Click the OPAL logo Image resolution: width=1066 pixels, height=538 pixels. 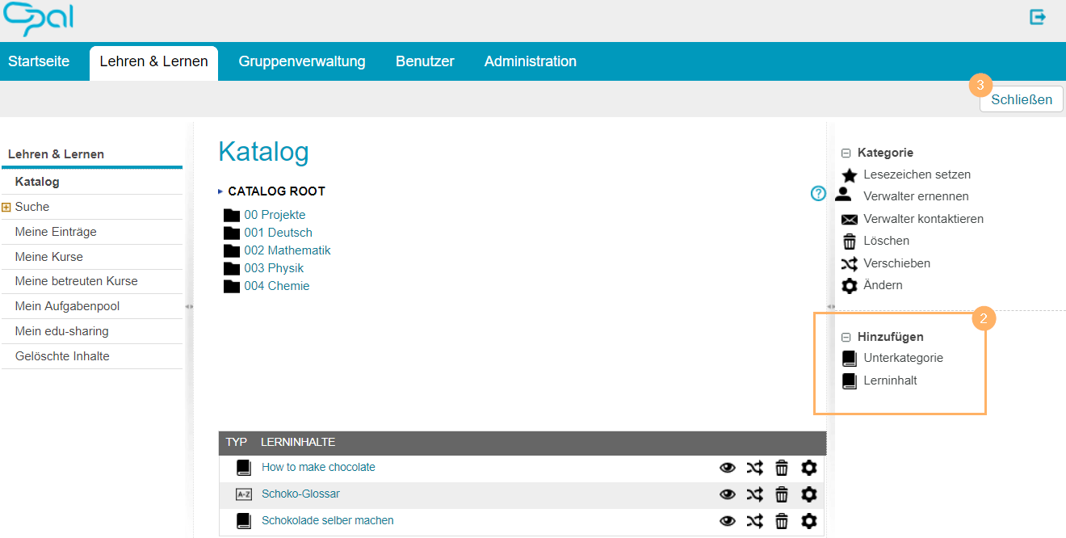click(38, 19)
